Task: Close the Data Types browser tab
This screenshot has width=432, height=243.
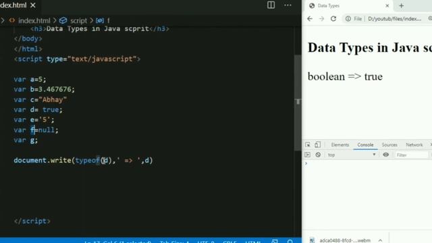Action: tap(387, 5)
